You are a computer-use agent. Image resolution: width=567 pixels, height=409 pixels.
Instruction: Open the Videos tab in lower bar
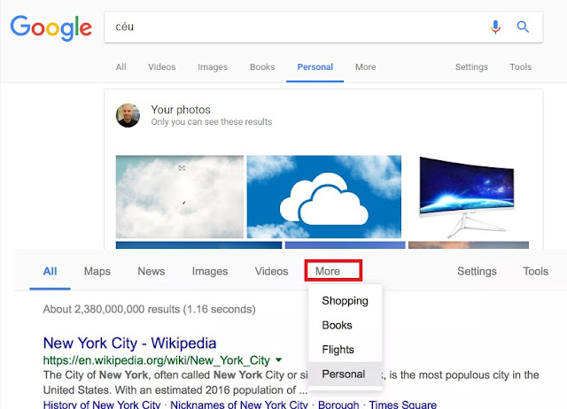pyautogui.click(x=271, y=272)
